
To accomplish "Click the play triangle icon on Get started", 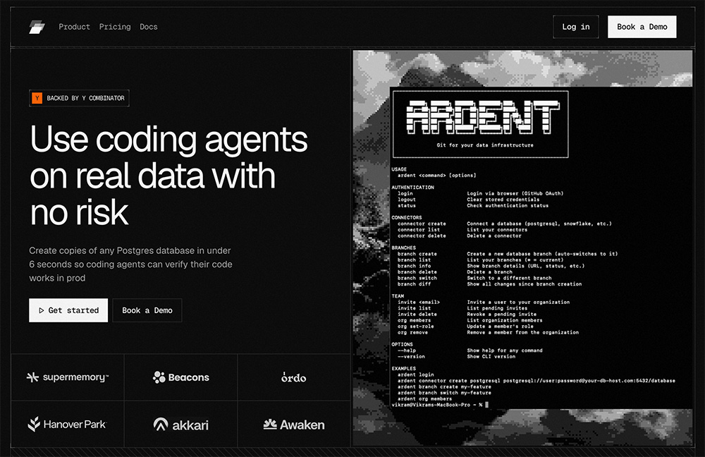I will tap(41, 310).
